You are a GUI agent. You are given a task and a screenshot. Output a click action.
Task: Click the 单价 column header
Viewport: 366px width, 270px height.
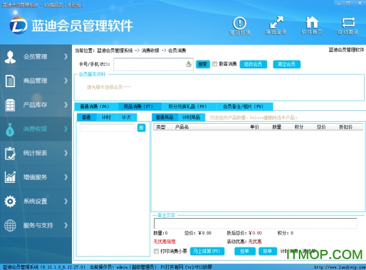[259, 127]
